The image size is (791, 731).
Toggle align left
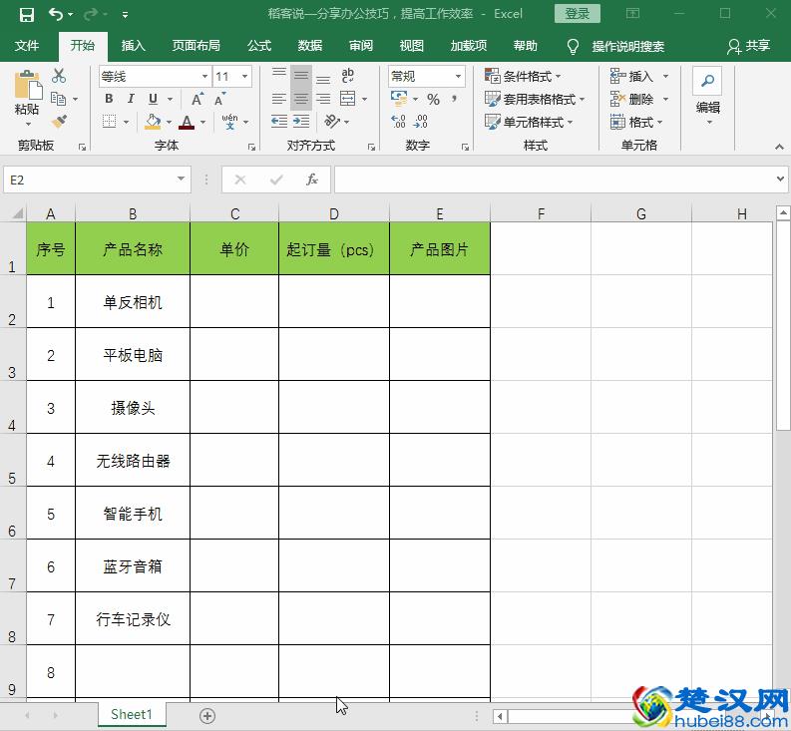coord(279,99)
